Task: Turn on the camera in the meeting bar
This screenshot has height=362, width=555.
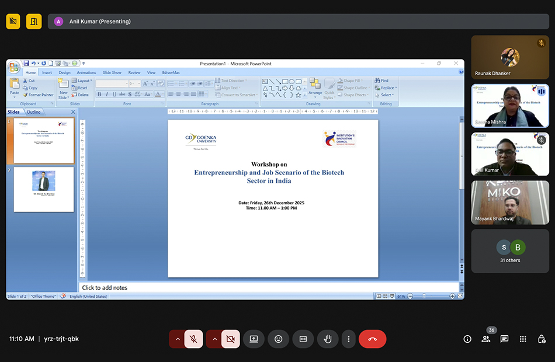Action: click(231, 339)
